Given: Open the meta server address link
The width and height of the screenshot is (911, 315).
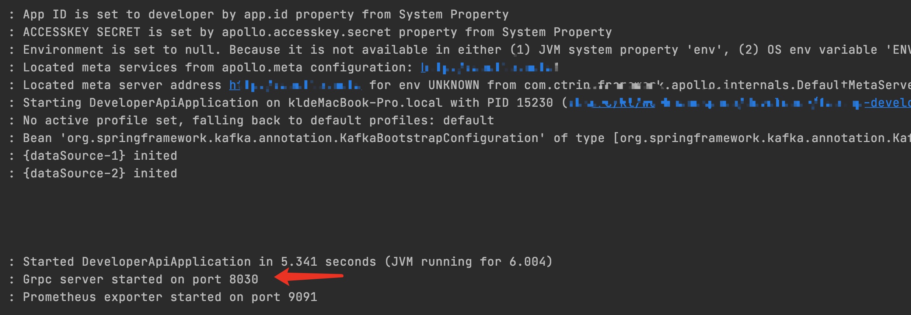Looking at the screenshot, I should [295, 85].
